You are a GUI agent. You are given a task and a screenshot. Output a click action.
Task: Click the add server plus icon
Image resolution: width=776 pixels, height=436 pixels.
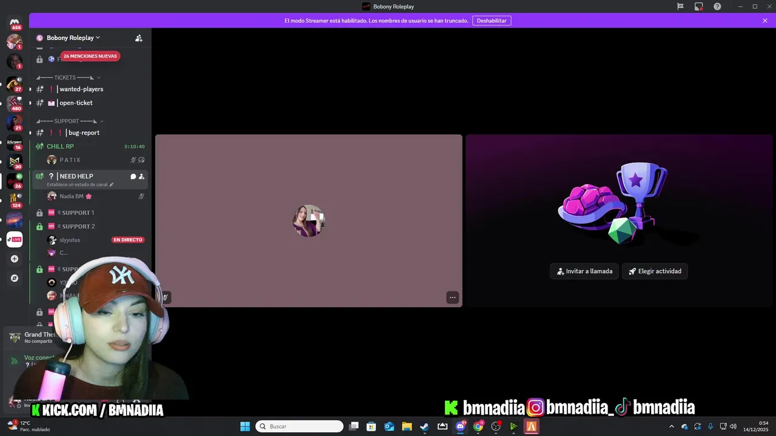click(15, 259)
